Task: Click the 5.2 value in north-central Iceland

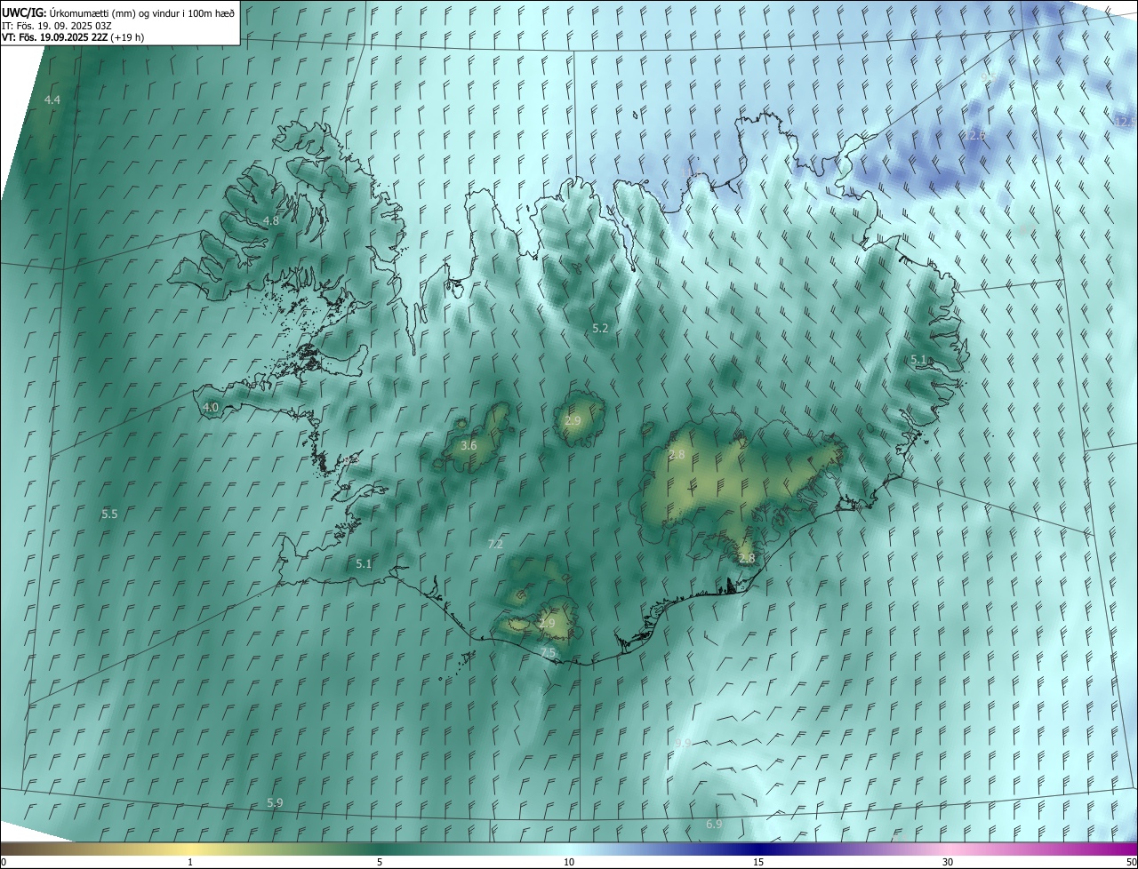Action: coord(600,328)
